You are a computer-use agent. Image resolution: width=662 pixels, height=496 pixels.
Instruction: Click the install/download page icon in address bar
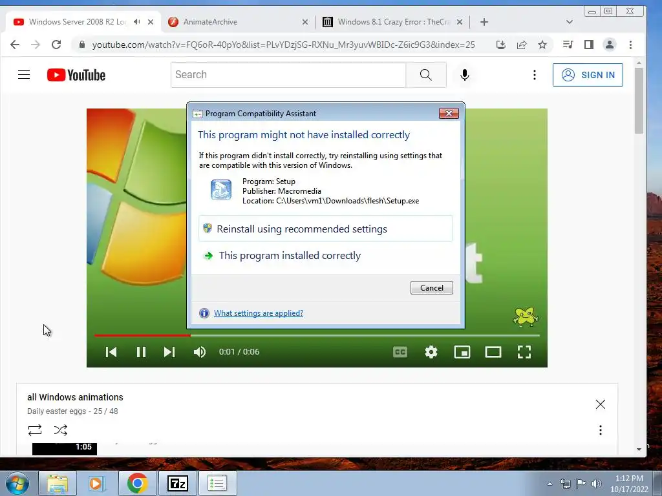[501, 45]
